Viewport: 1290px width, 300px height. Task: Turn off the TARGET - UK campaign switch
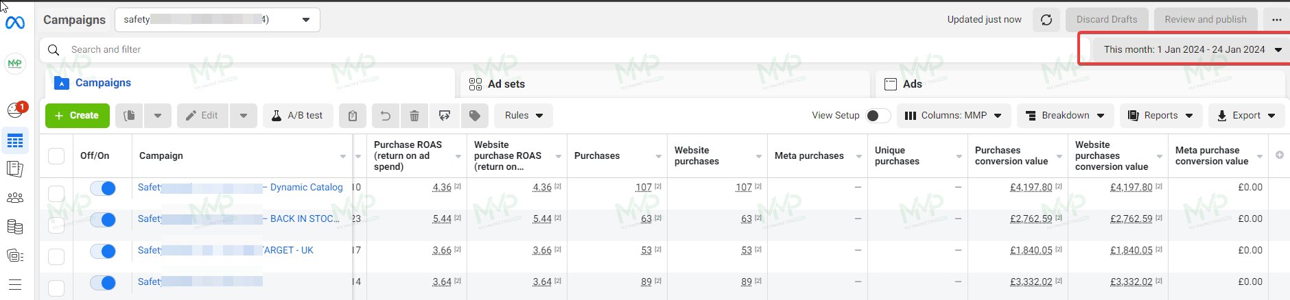pyautogui.click(x=103, y=251)
